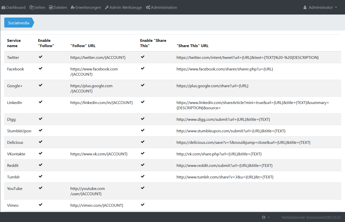The width and height of the screenshot is (345, 222).
Task: Click the Administrator user icon
Action: point(305,8)
